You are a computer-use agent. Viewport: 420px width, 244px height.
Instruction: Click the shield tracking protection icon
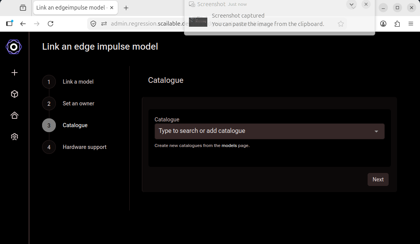click(x=93, y=24)
